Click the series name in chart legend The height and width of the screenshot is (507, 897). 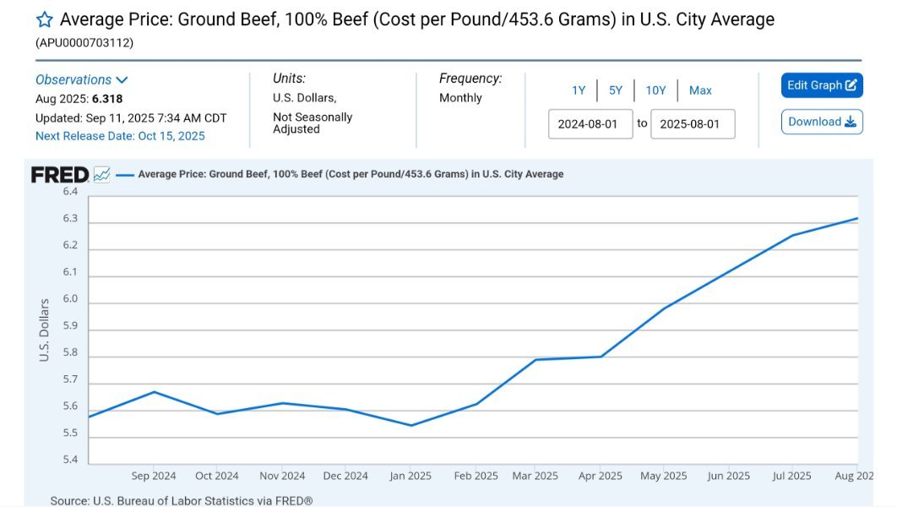point(351,175)
